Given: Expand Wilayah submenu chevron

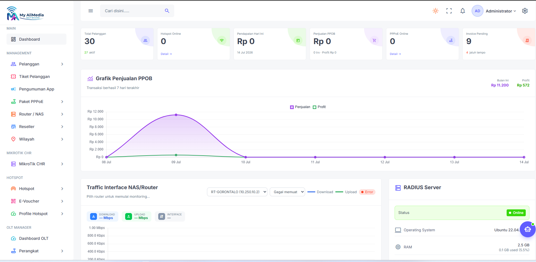Looking at the screenshot, I should point(62,139).
